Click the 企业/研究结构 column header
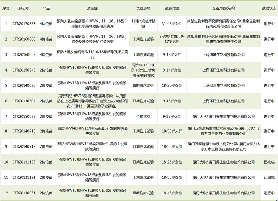278x201 pixels. point(223,8)
